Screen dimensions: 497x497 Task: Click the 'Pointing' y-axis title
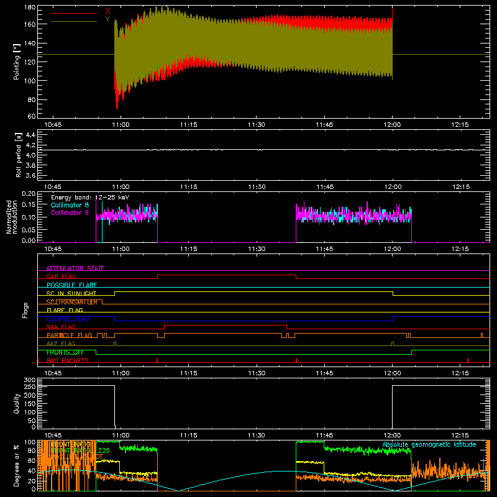tap(17, 62)
